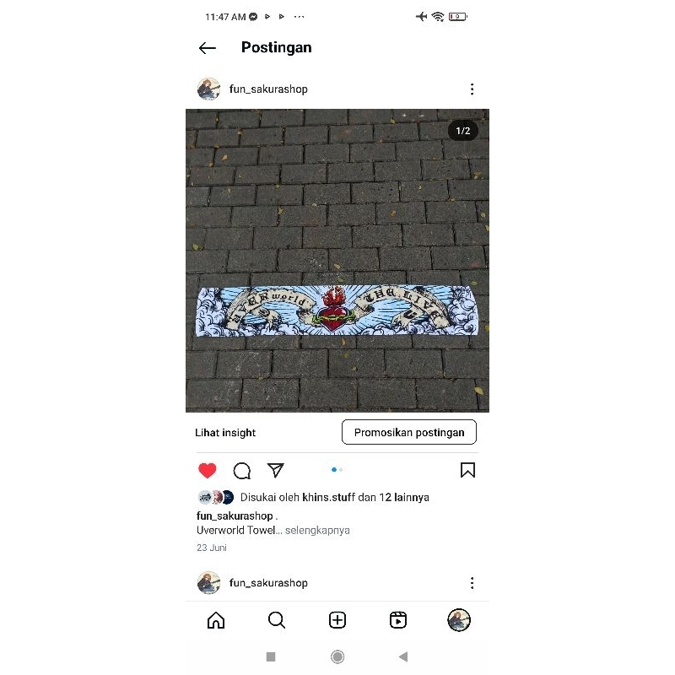Unlike the post with the red heart
Viewport: 675px width, 675px height.
coord(207,470)
